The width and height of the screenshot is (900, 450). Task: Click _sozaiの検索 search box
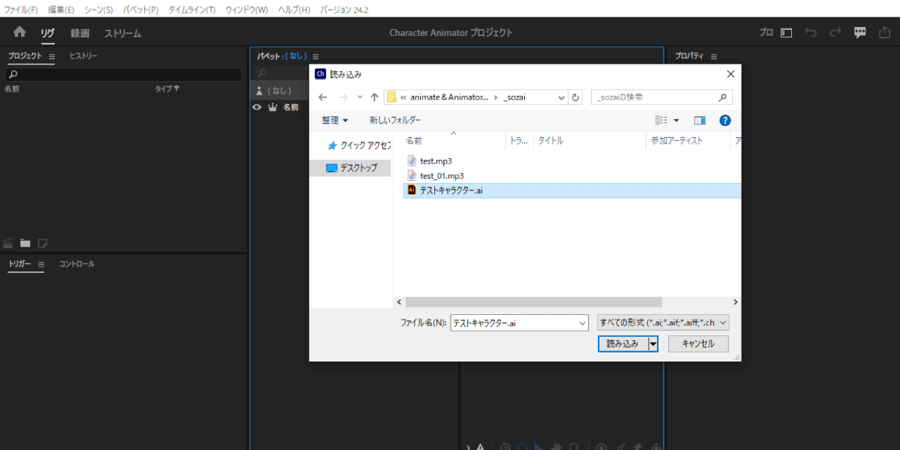pos(661,97)
